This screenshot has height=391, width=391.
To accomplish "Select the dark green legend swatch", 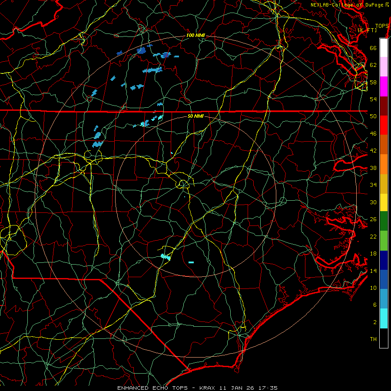I will 384,221.
